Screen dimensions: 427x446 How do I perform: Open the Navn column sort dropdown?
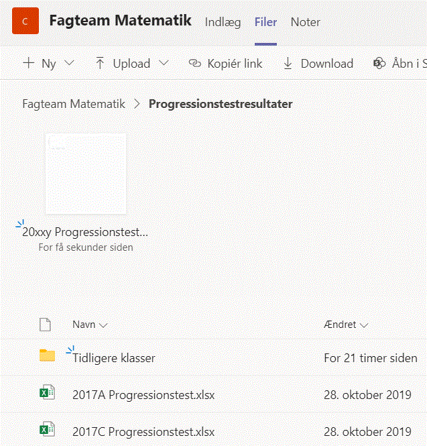(103, 325)
